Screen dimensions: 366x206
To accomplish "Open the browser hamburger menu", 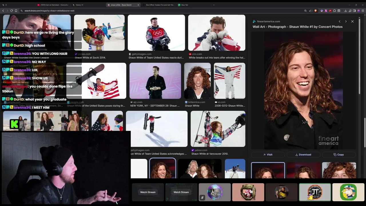I will [363, 11].
